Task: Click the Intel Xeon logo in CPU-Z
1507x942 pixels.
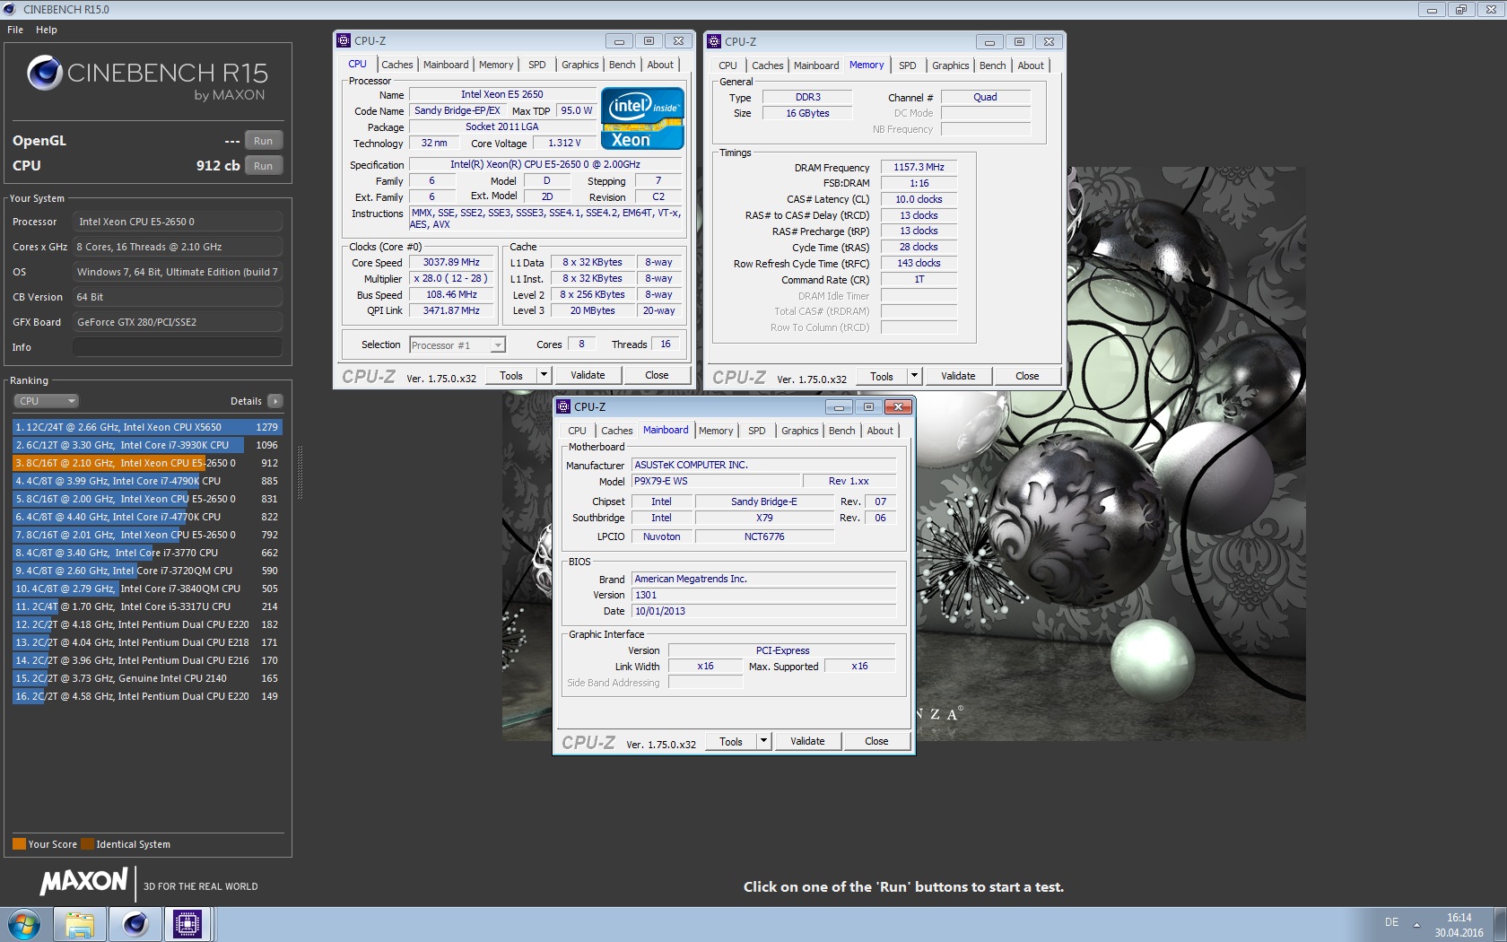Action: pyautogui.click(x=642, y=118)
